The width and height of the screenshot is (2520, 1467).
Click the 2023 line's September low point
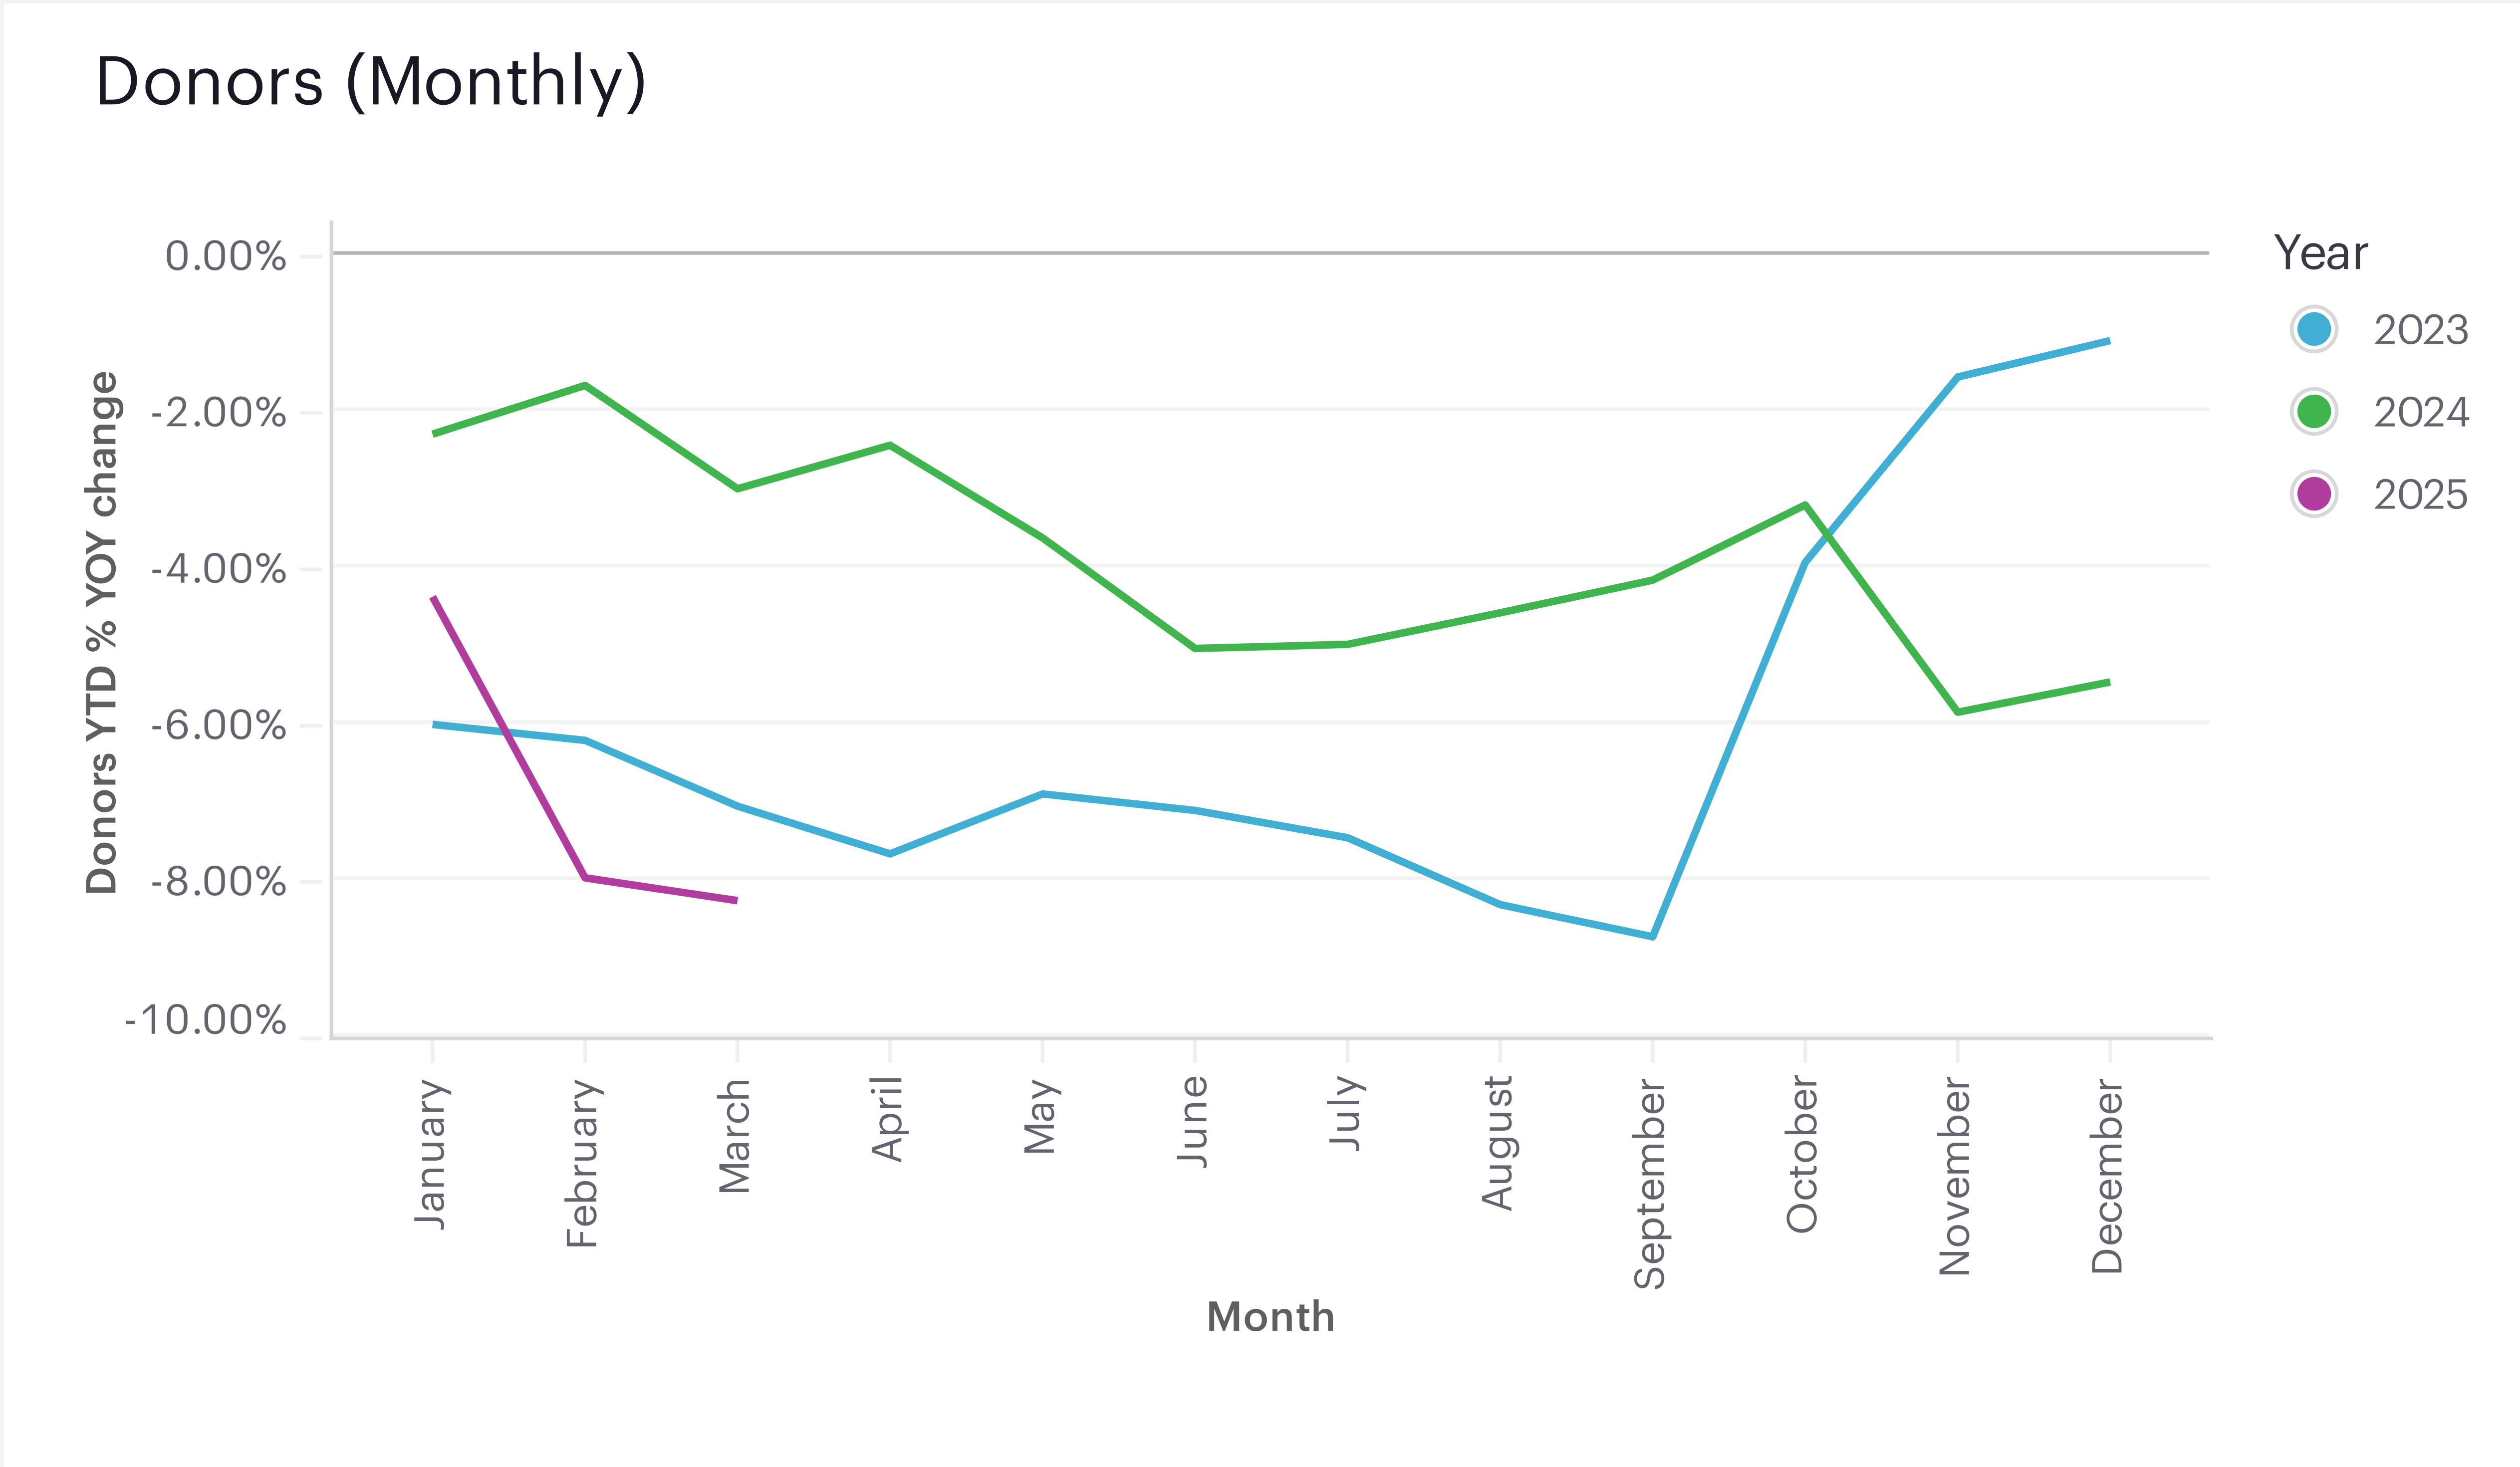pyautogui.click(x=1652, y=936)
